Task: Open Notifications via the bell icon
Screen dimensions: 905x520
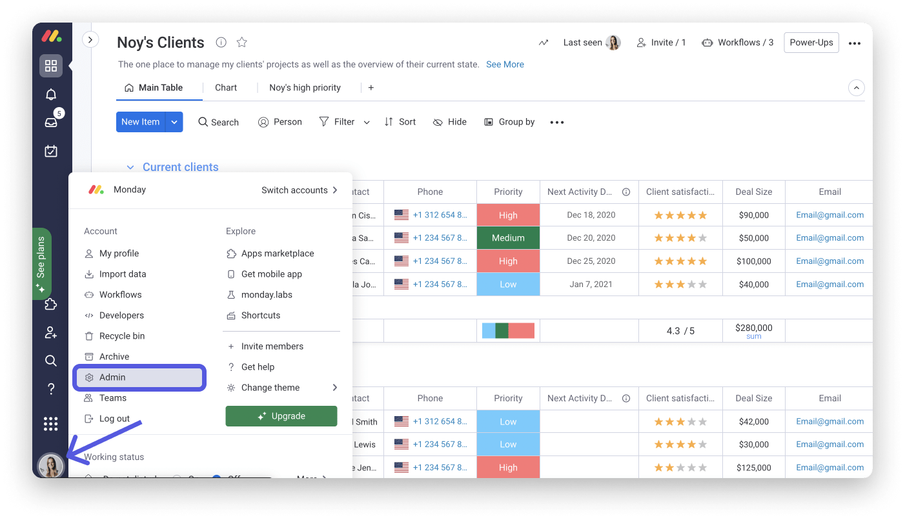Action: [x=50, y=94]
